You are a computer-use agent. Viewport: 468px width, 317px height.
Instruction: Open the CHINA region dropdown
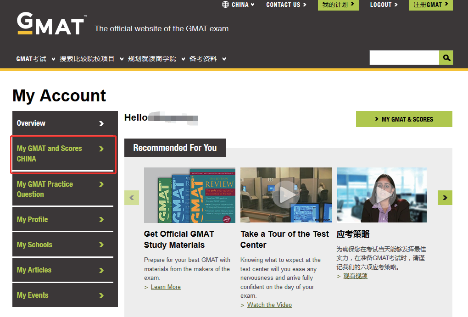point(243,5)
